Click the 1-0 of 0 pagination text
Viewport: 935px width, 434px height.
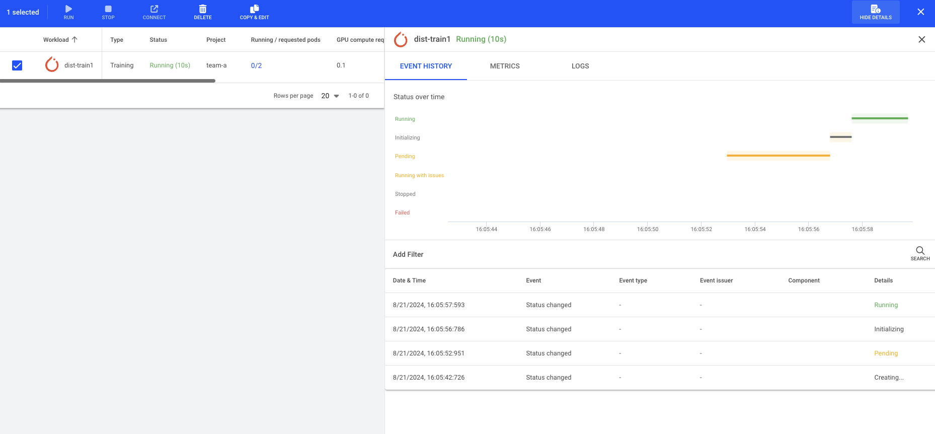click(x=358, y=96)
